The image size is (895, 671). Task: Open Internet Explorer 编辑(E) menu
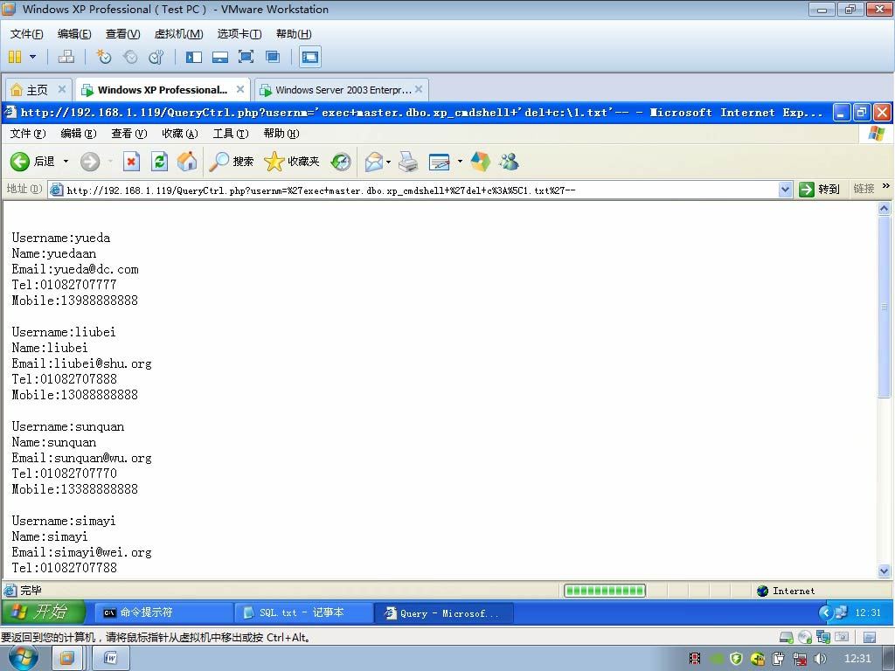click(x=78, y=134)
